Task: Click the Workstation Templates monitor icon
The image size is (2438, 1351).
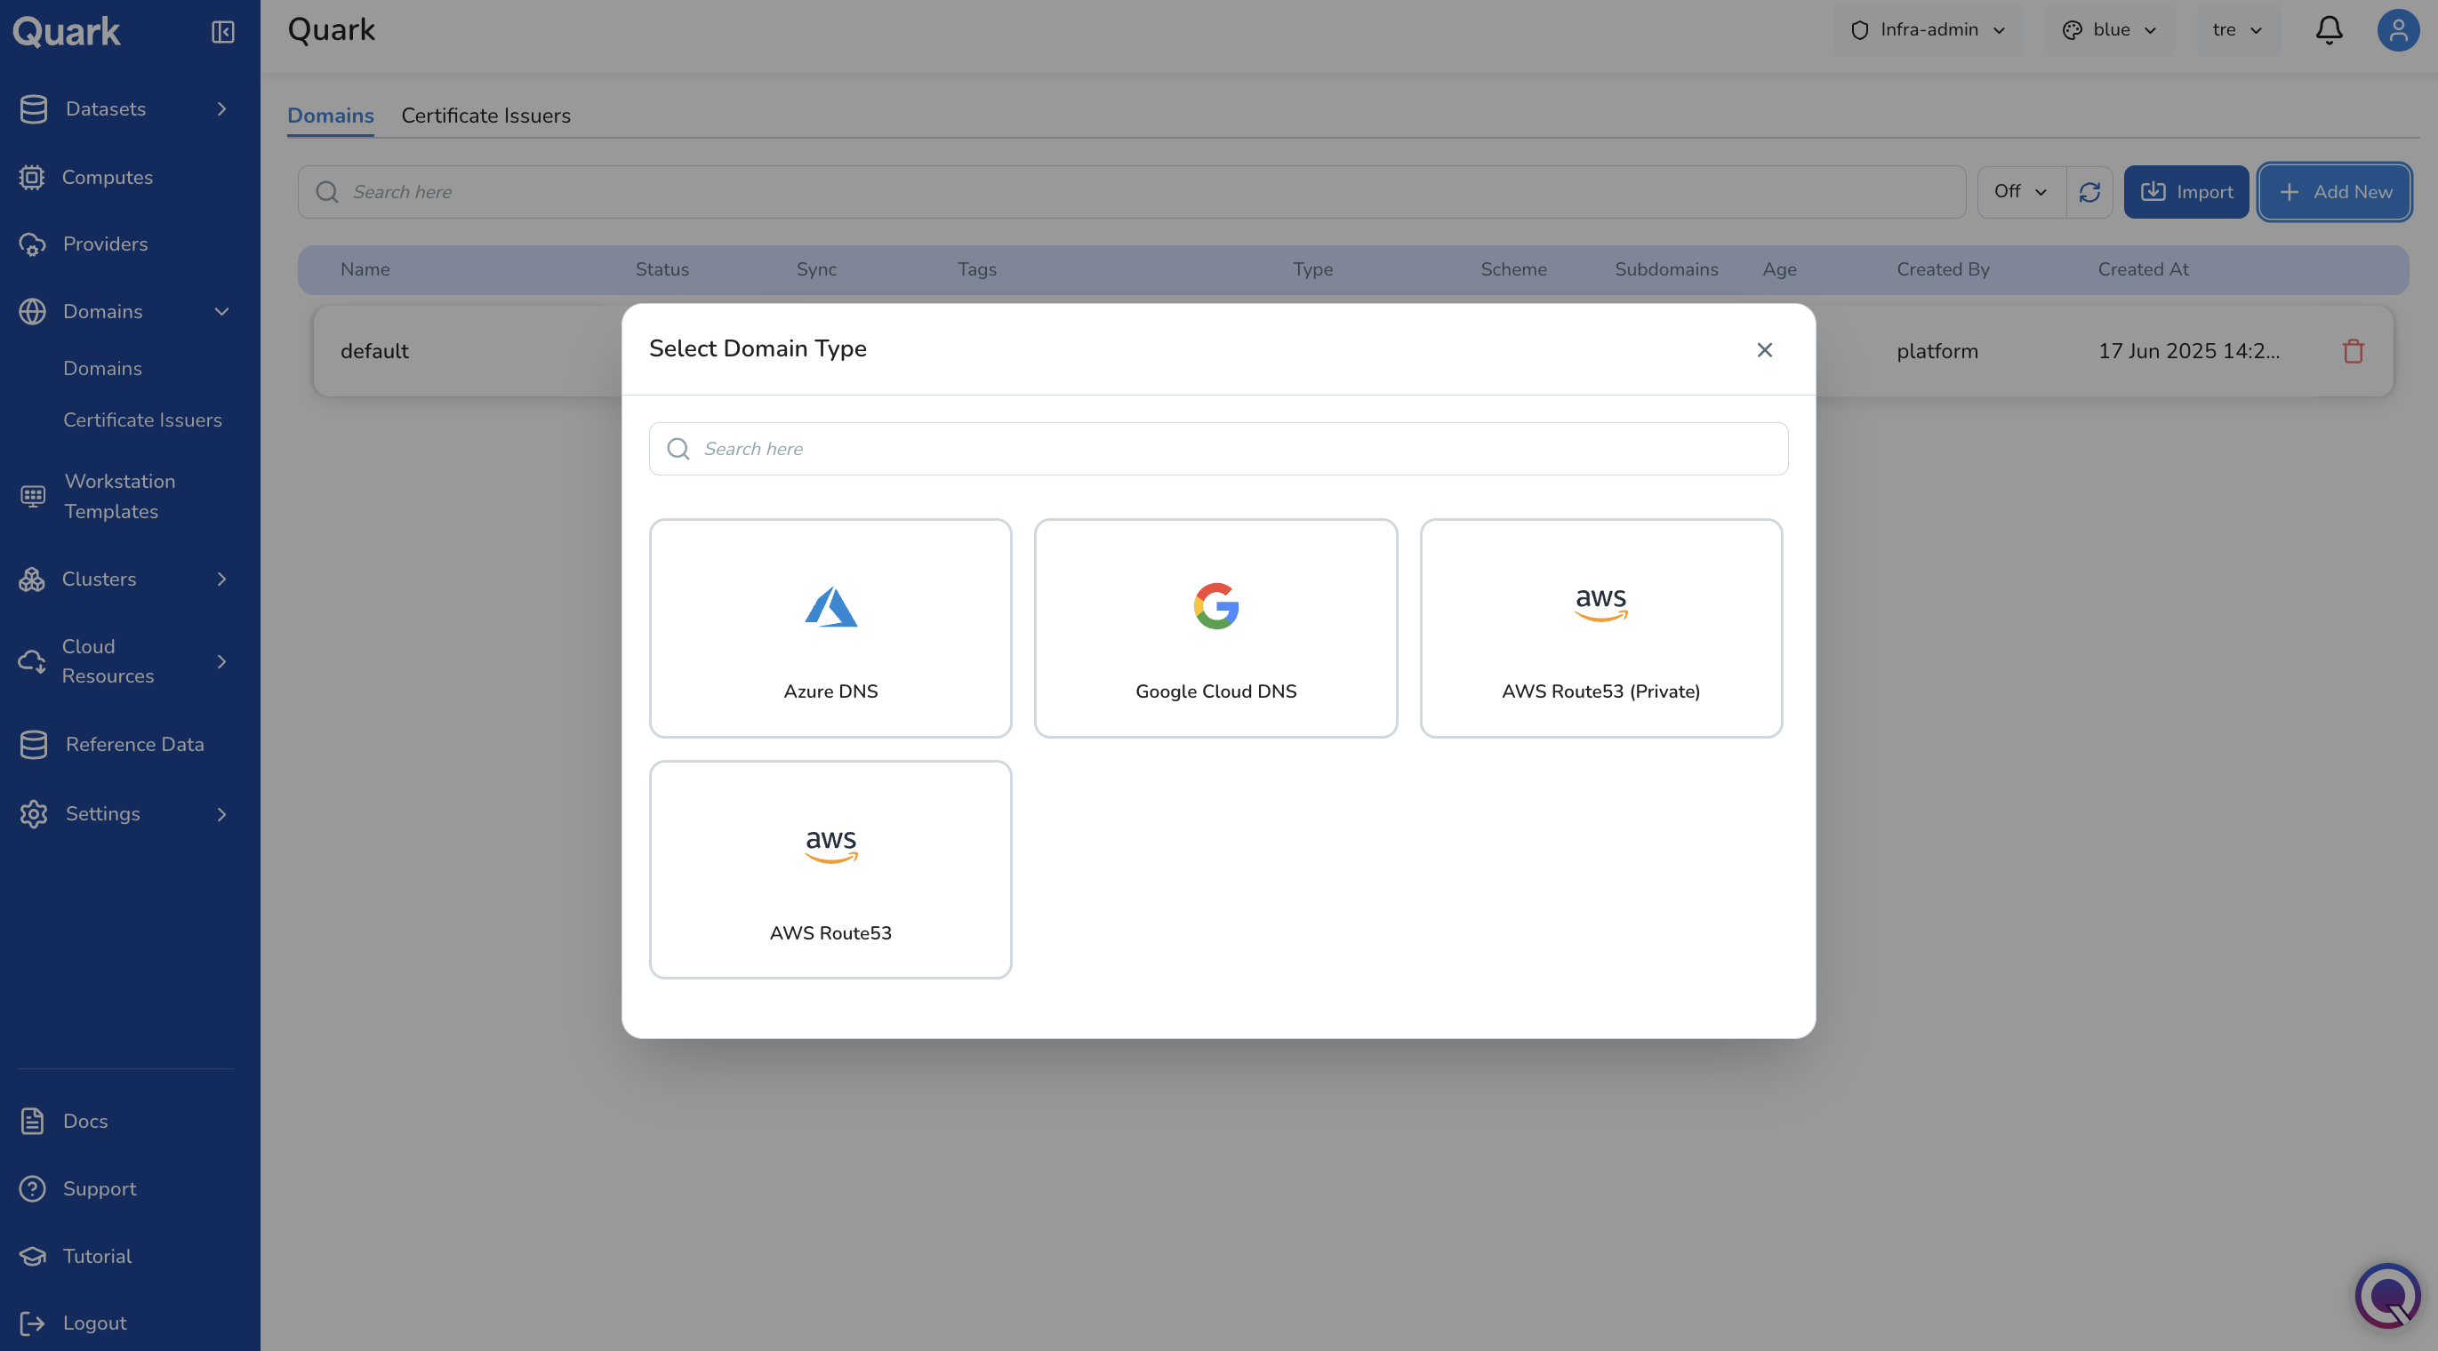Action: [32, 496]
